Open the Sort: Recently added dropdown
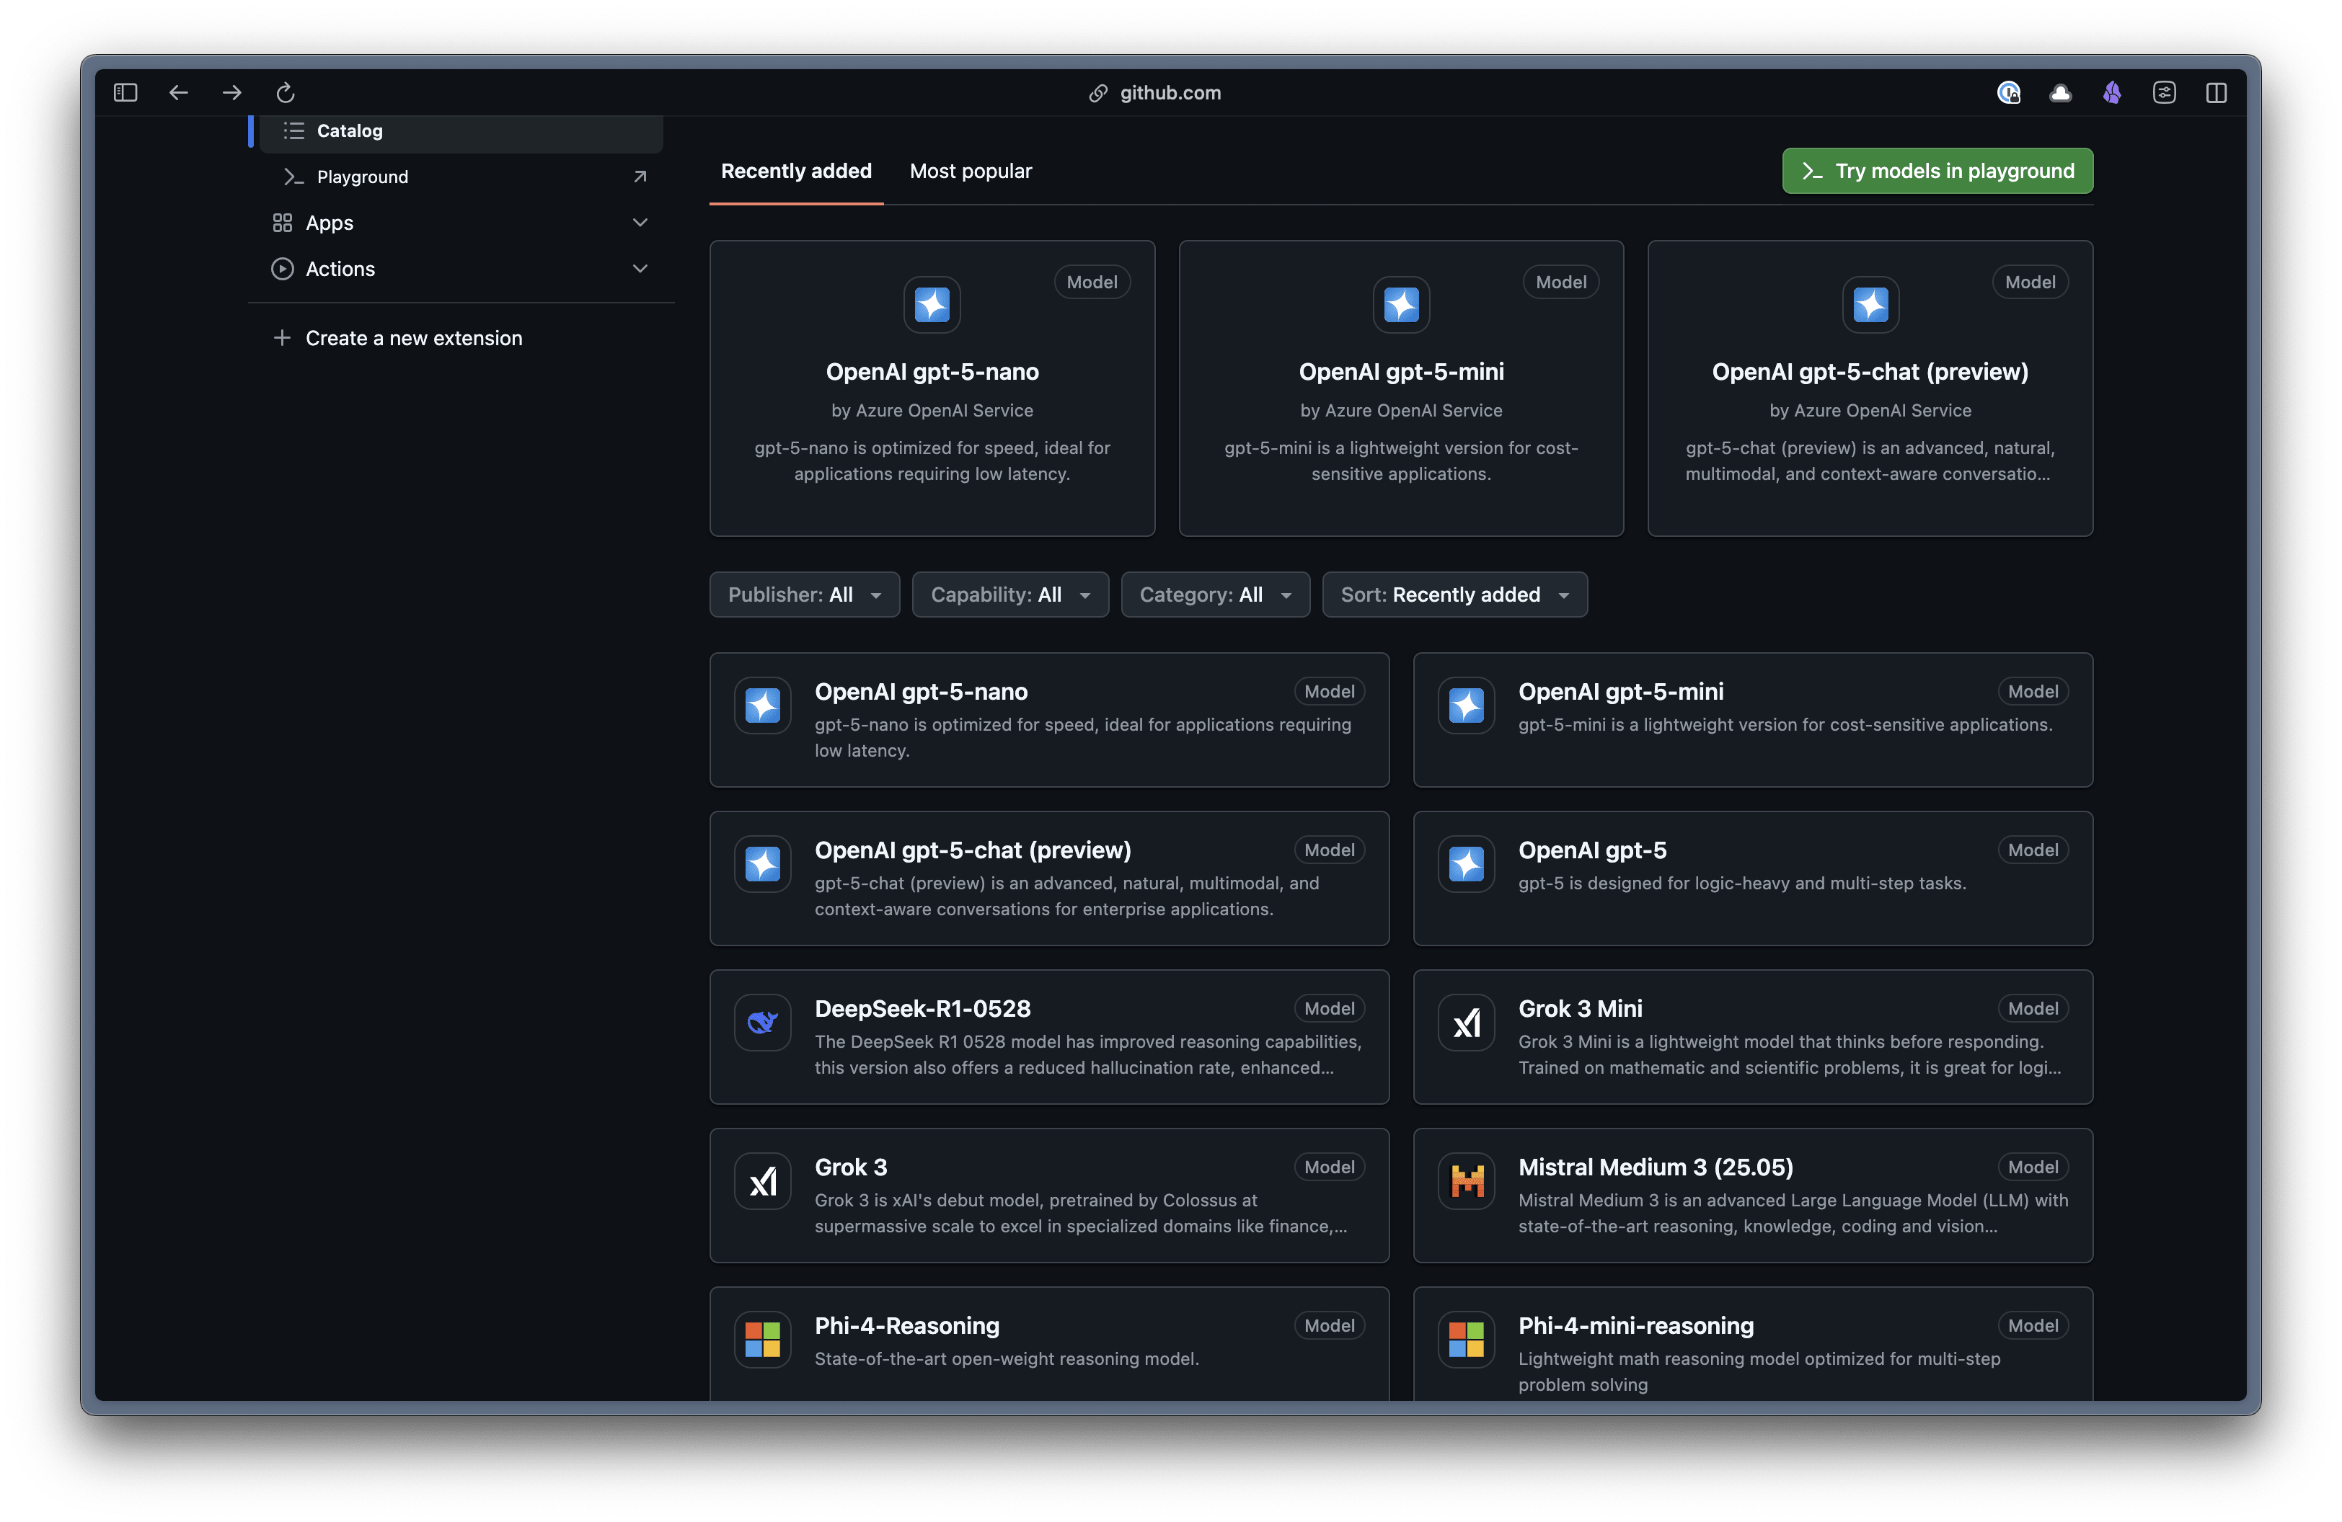This screenshot has width=2342, height=1522. (1454, 595)
